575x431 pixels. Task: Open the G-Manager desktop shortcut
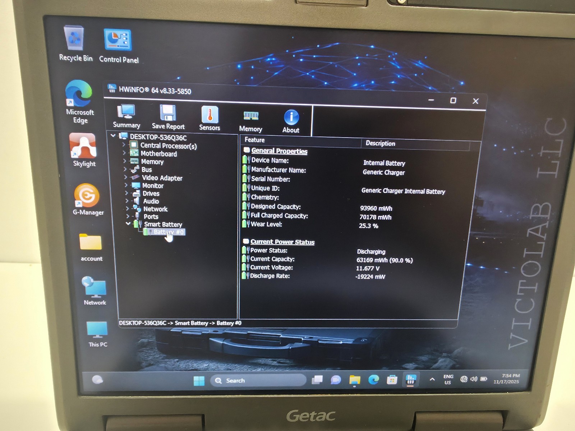click(87, 199)
